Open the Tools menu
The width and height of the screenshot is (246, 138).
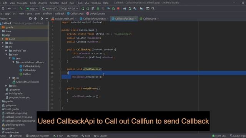click(x=79, y=3)
